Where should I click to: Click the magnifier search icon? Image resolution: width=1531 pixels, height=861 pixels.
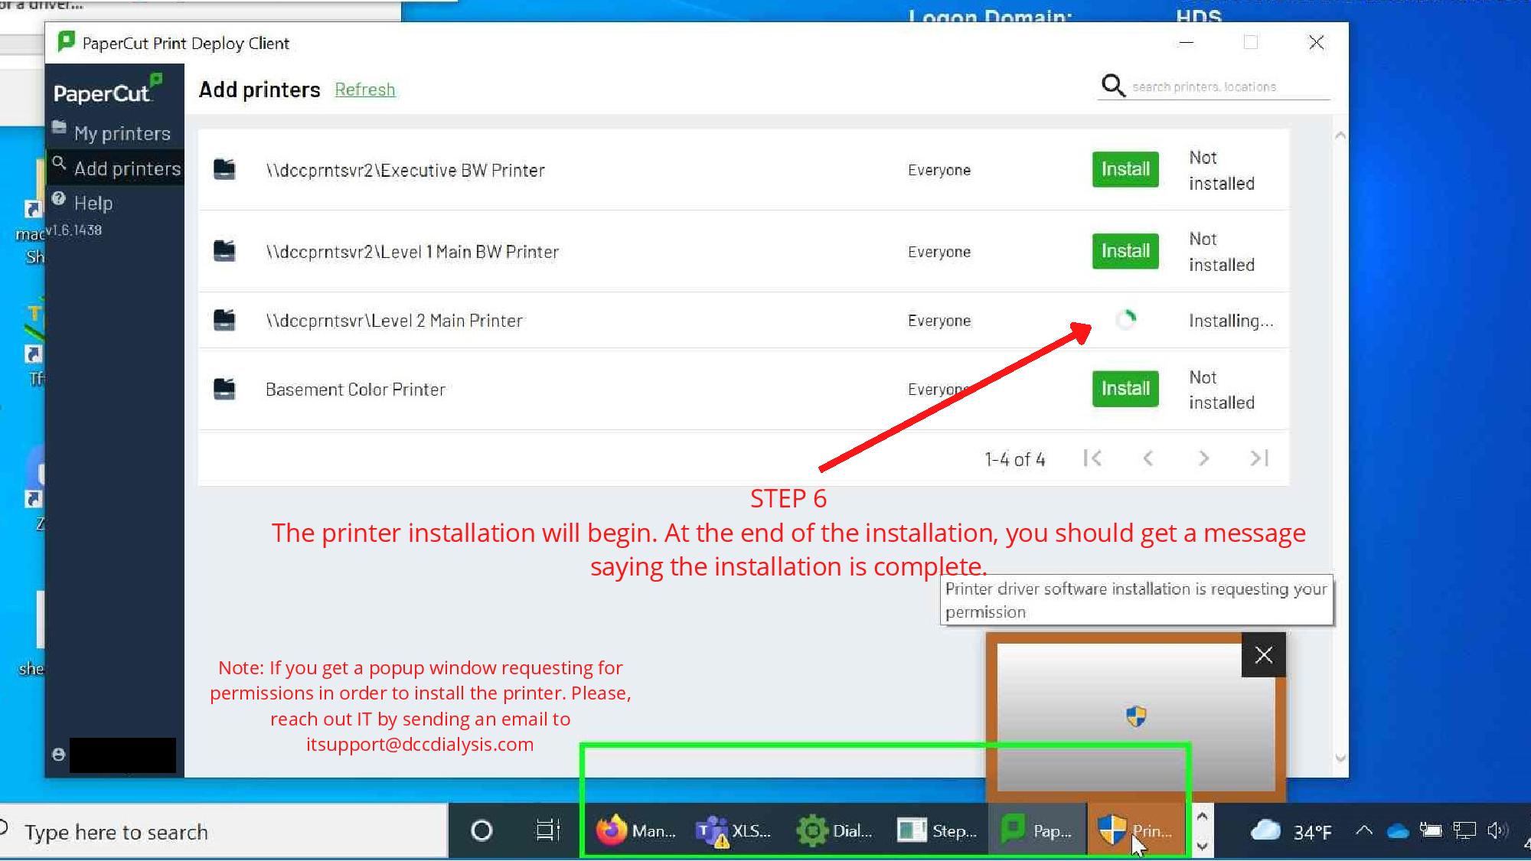click(1113, 86)
